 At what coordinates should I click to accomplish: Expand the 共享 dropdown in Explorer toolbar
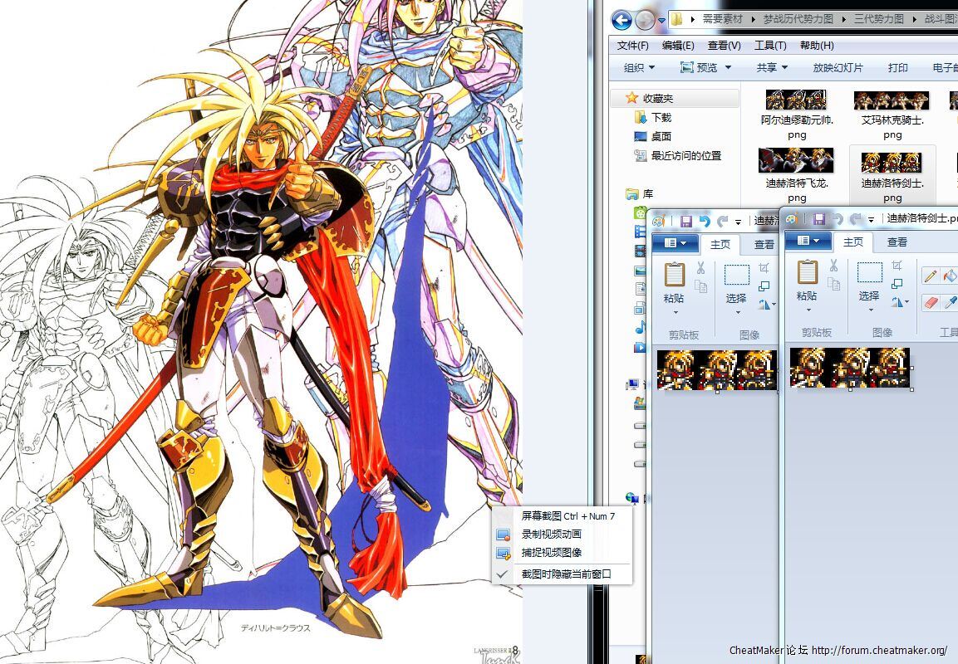773,68
